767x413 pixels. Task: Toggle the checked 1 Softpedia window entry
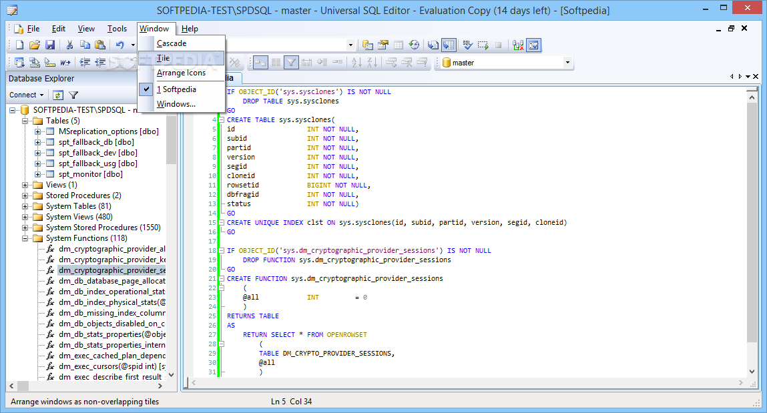point(176,89)
